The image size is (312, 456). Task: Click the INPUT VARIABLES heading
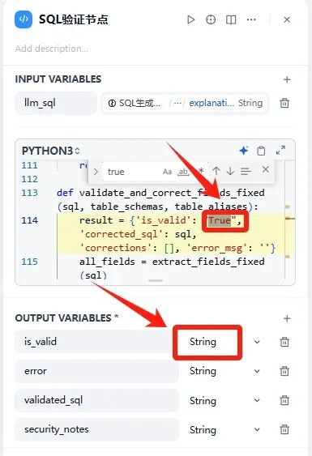(58, 79)
